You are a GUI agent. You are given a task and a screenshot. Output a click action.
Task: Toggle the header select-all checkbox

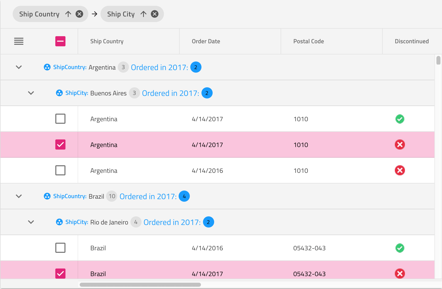pyautogui.click(x=60, y=41)
